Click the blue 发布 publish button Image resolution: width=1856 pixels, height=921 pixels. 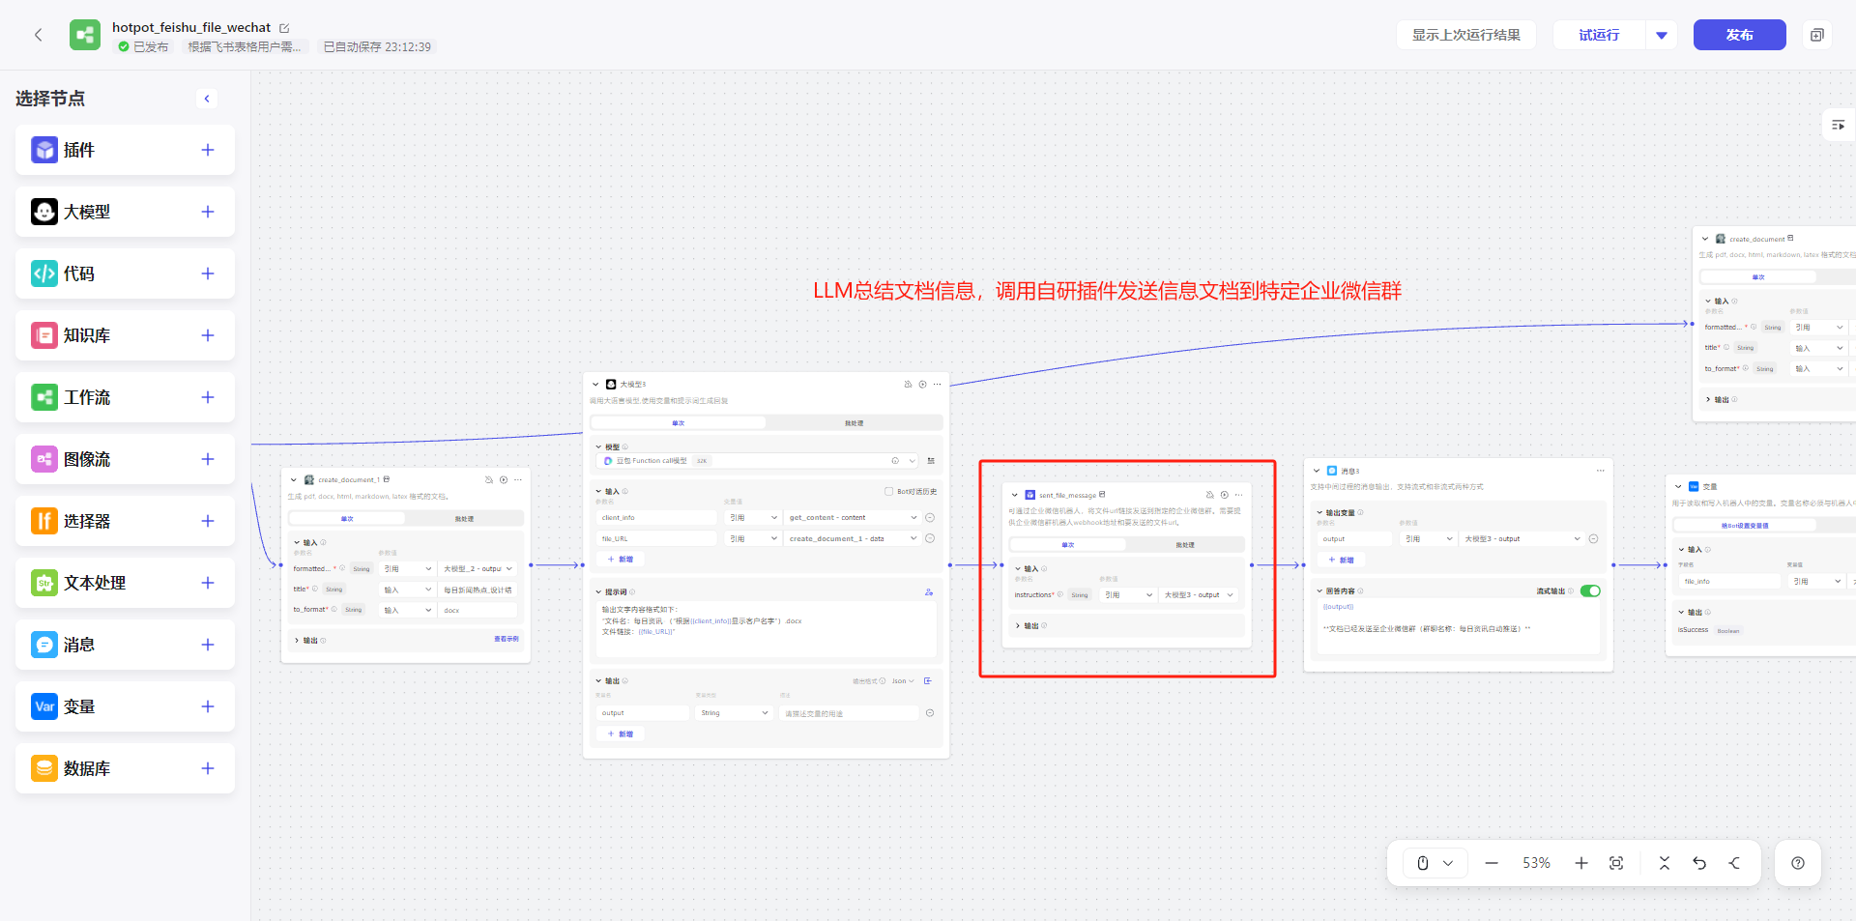point(1739,35)
